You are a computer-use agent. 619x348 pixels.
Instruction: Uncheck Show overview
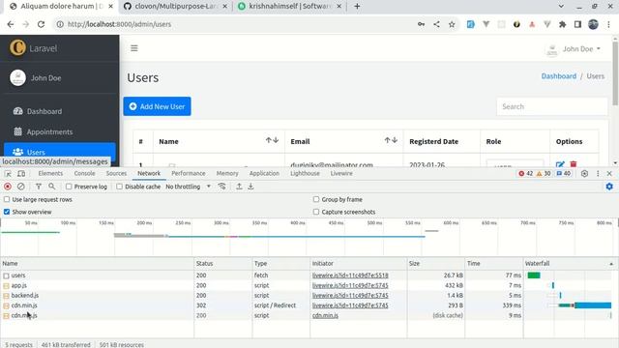pyautogui.click(x=7, y=212)
